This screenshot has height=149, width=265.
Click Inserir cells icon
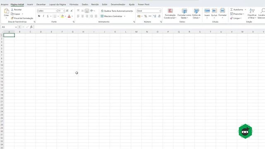pos(207,11)
